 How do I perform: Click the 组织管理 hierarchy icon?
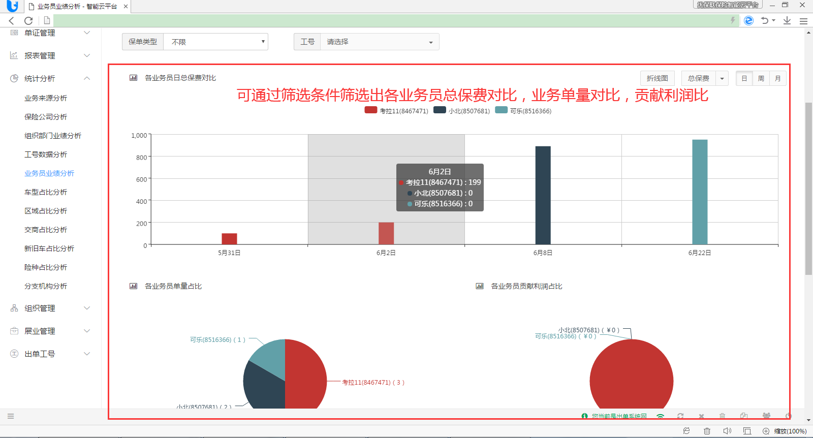(14, 308)
